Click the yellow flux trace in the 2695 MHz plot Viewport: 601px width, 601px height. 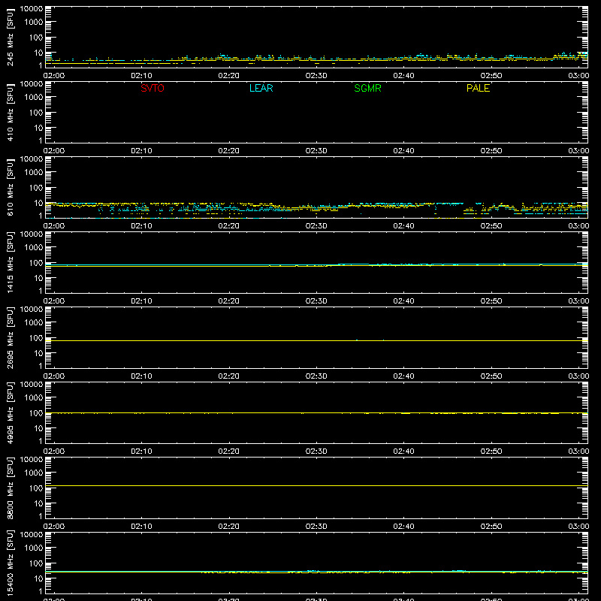coord(316,340)
